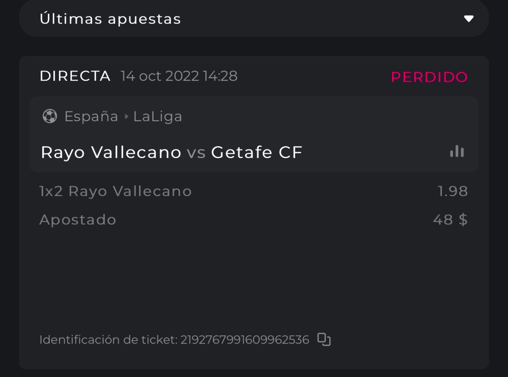
Task: Expand the Últimas apuestas dropdown arrow
Action: (x=468, y=19)
